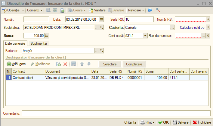Expand the Cont casa dropdown arrow
This screenshot has height=126, width=213.
[145, 36]
